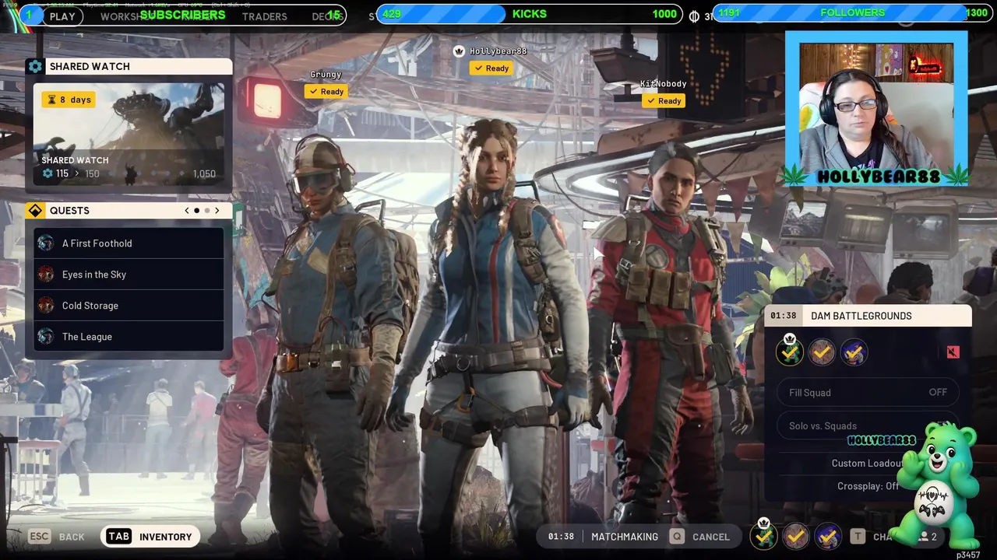The height and width of the screenshot is (560, 997).
Task: Click second squad avatar in bottom bar
Action: pyautogui.click(x=795, y=536)
